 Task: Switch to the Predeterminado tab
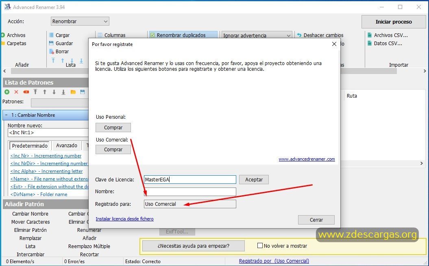[x=30, y=146]
